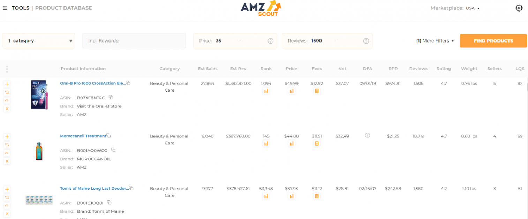The height and width of the screenshot is (219, 528).
Task: Click the plus icon for Oral-B row
Action: pyautogui.click(x=7, y=84)
